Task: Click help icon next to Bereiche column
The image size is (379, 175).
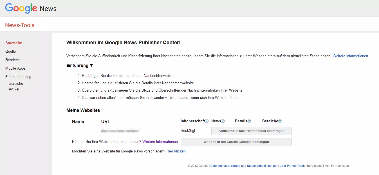Action: [x=280, y=121]
